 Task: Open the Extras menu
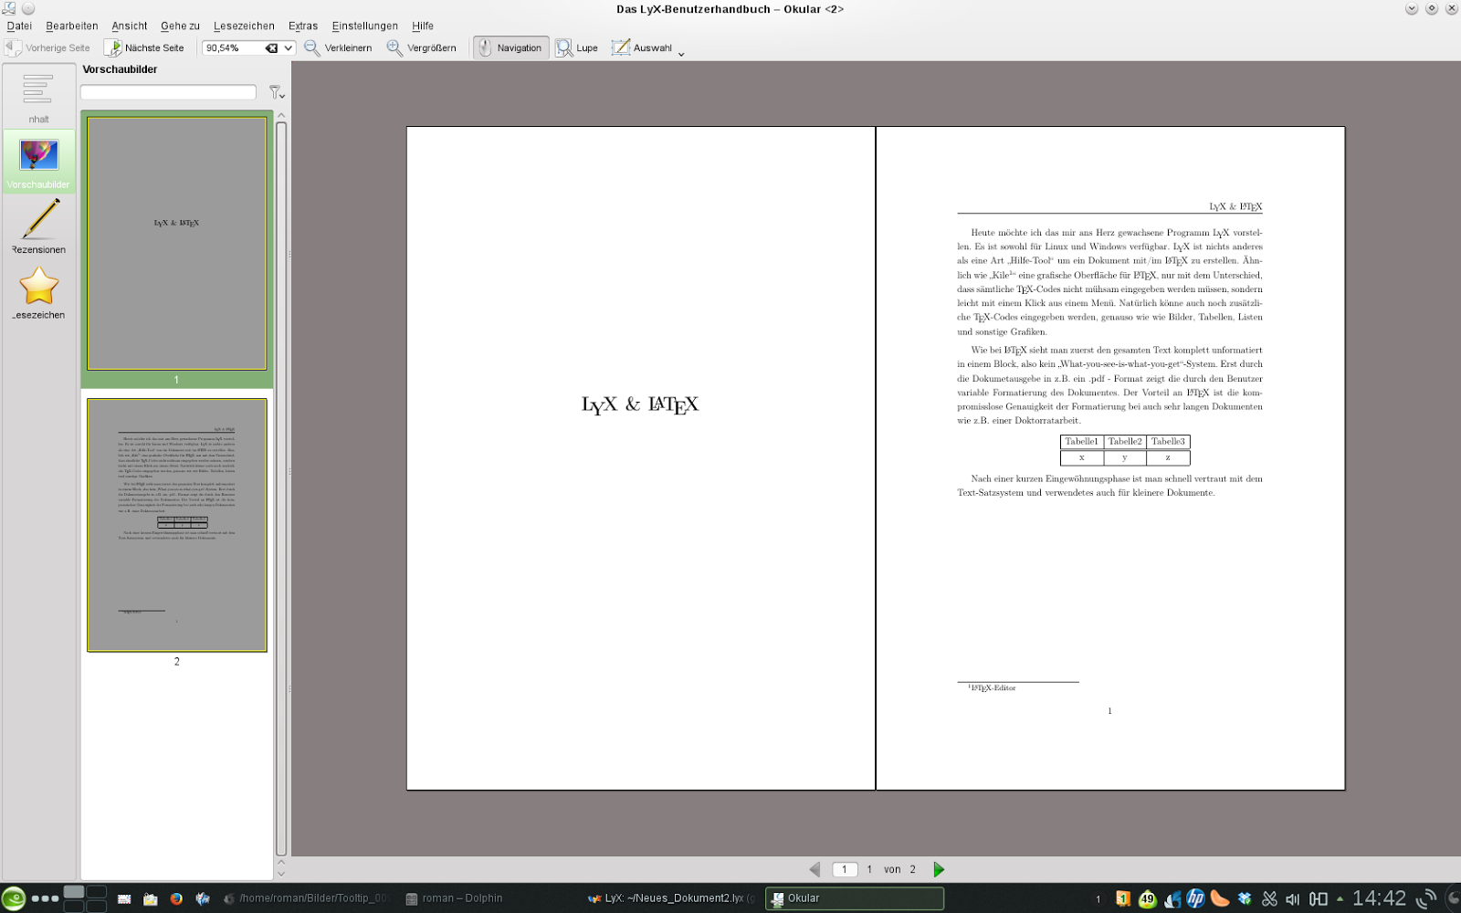pos(303,26)
